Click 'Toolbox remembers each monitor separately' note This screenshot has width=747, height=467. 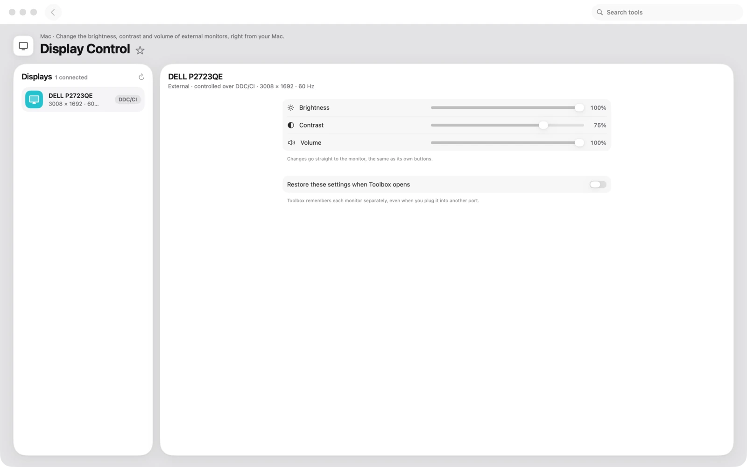pyautogui.click(x=383, y=201)
